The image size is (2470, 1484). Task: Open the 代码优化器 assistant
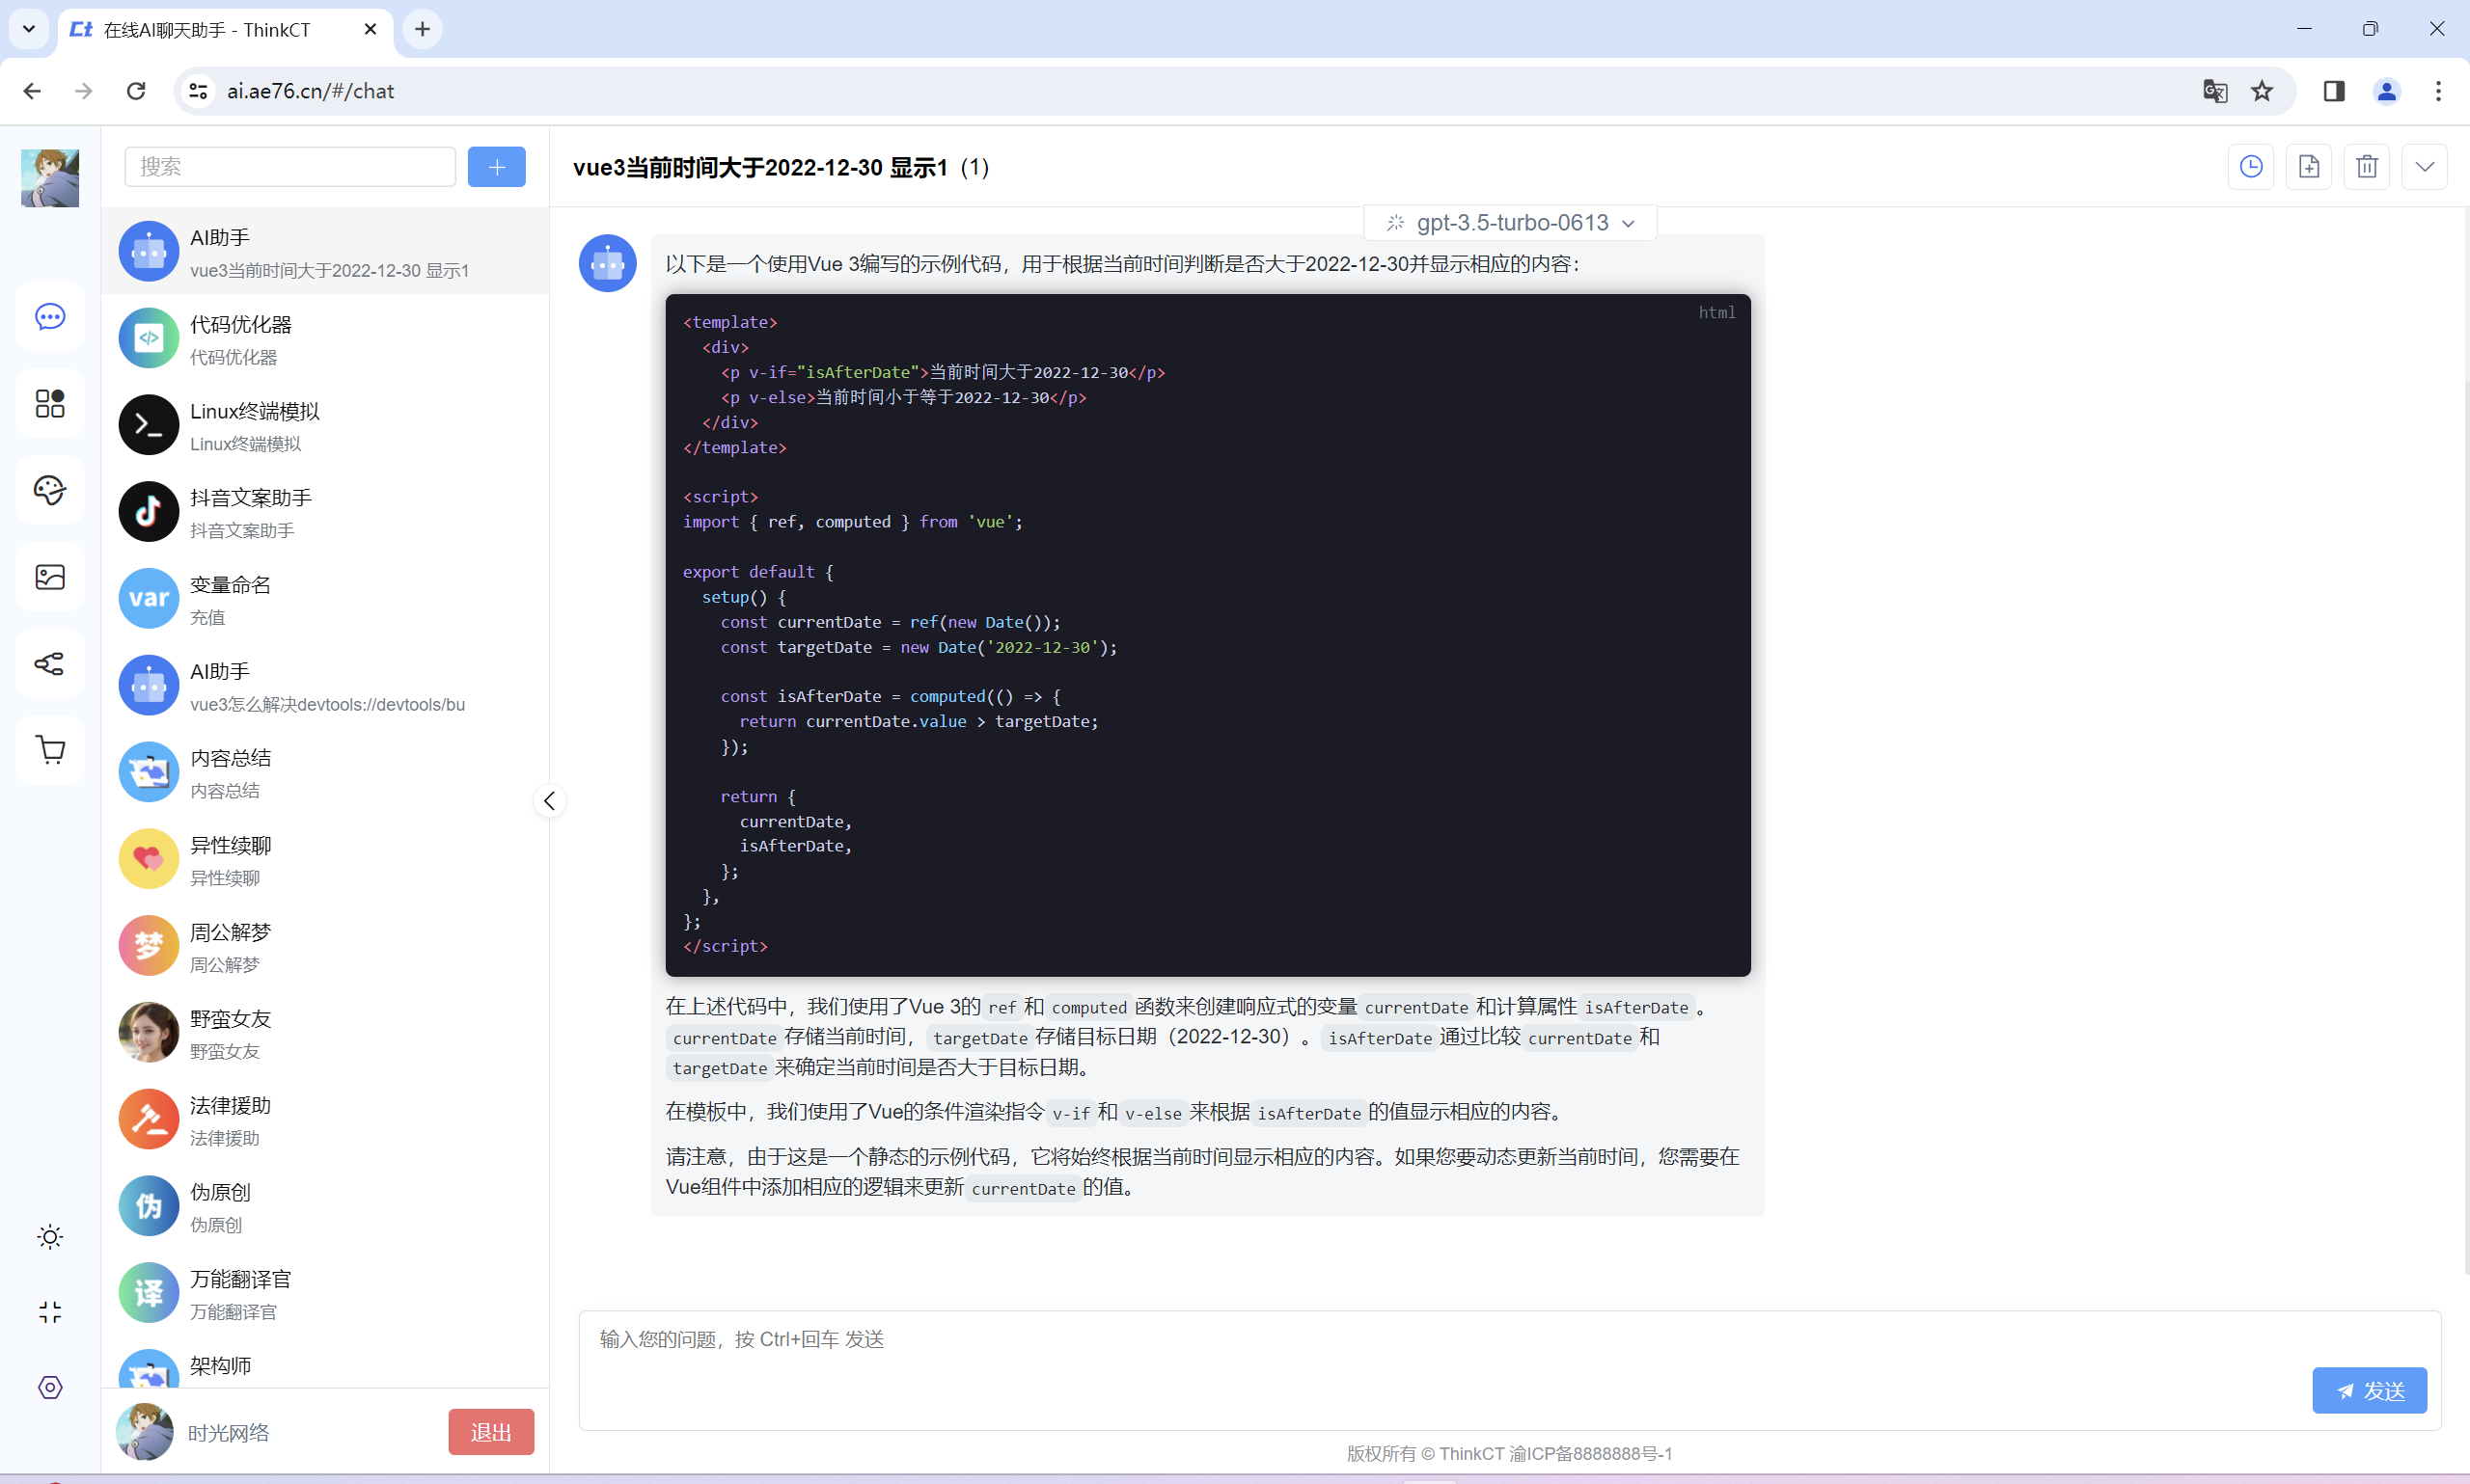click(x=325, y=339)
